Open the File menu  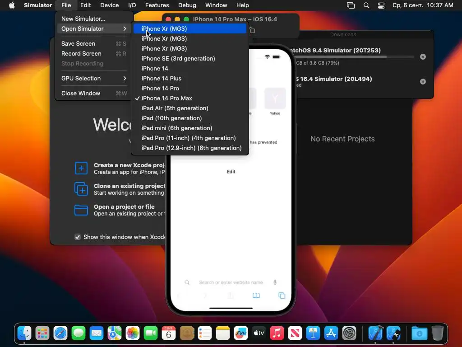coord(66,5)
